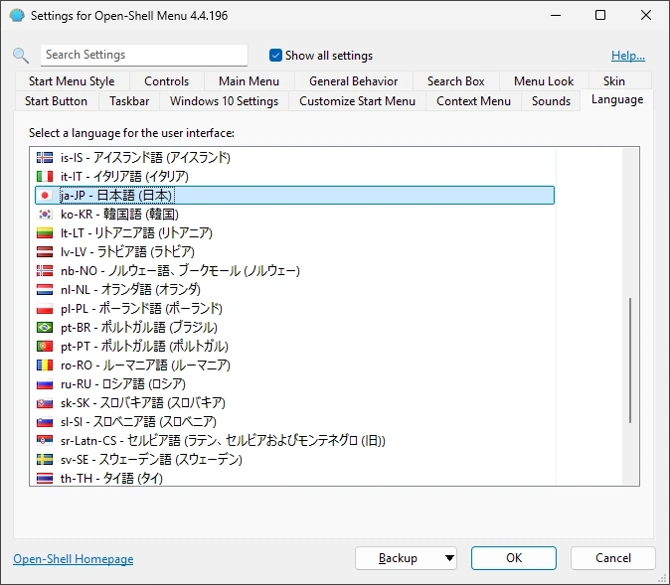Click the Cancel button

(613, 558)
